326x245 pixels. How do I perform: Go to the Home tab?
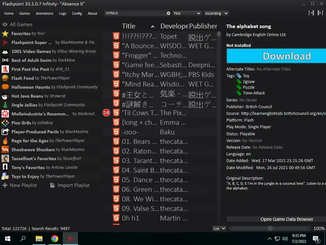[x=9, y=13]
